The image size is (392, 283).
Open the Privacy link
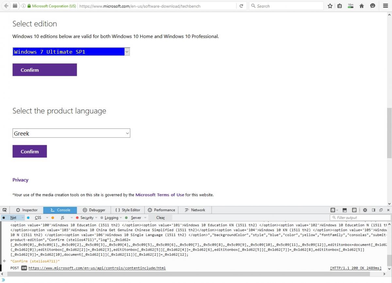(20, 180)
